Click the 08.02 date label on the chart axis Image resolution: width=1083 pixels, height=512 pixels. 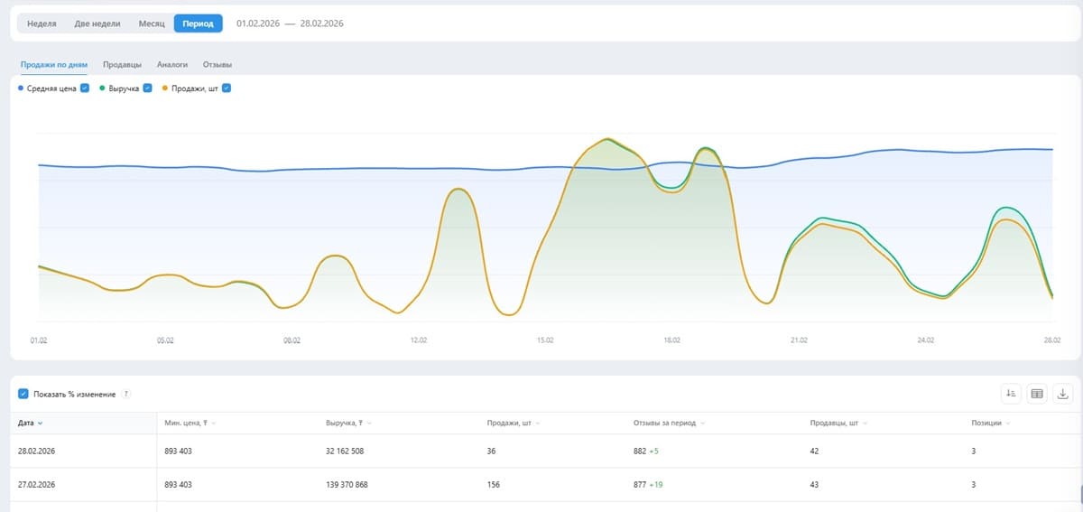coord(292,341)
